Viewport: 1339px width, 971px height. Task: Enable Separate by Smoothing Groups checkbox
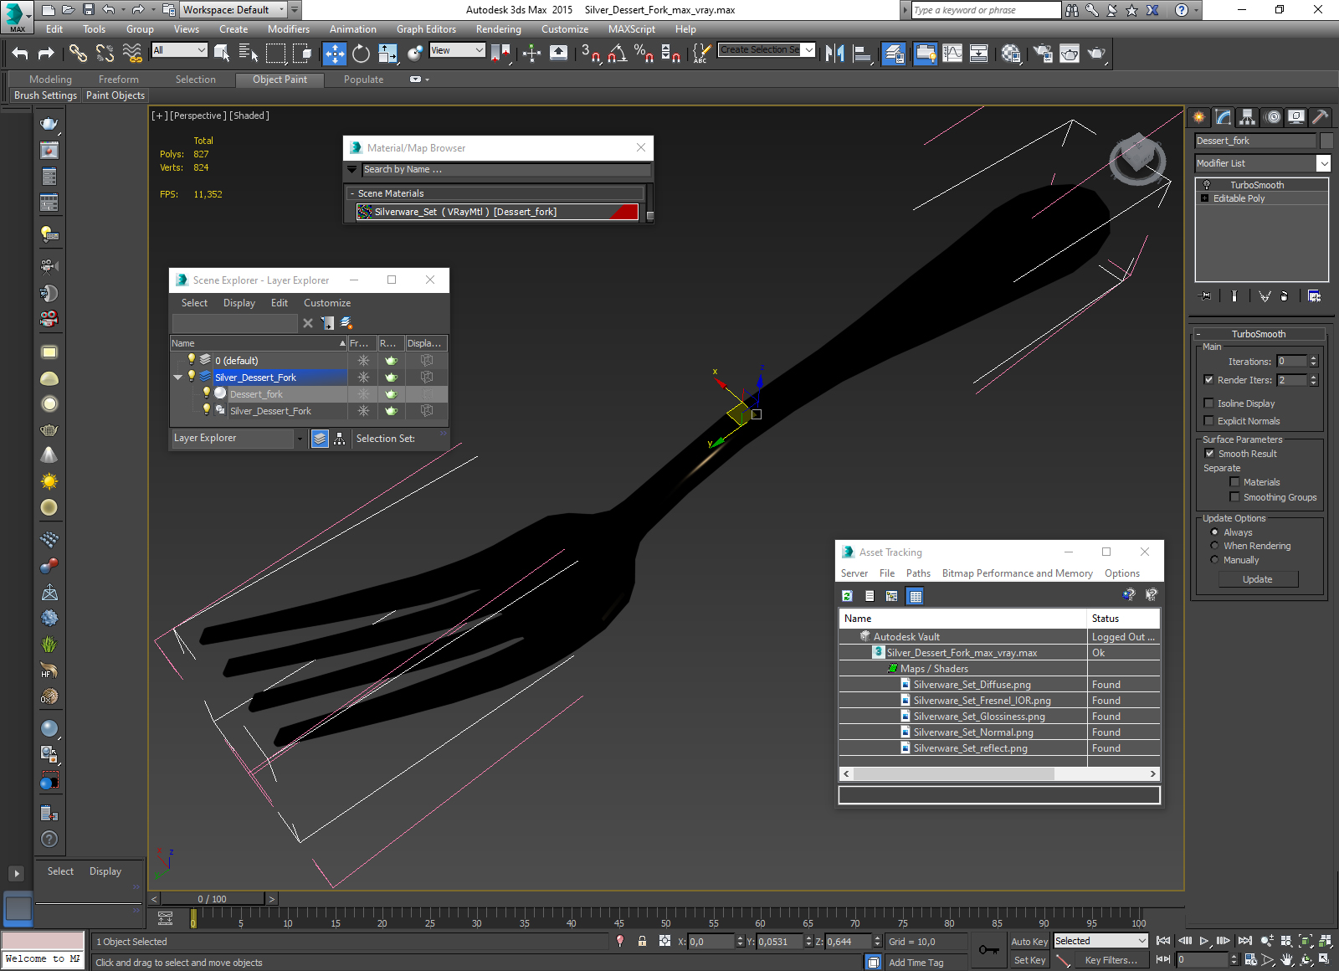pyautogui.click(x=1234, y=497)
